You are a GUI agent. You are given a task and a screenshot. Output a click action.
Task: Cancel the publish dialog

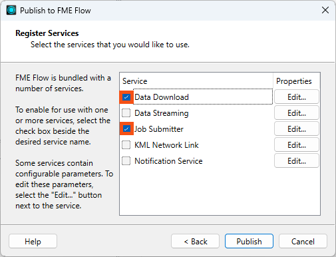click(303, 241)
